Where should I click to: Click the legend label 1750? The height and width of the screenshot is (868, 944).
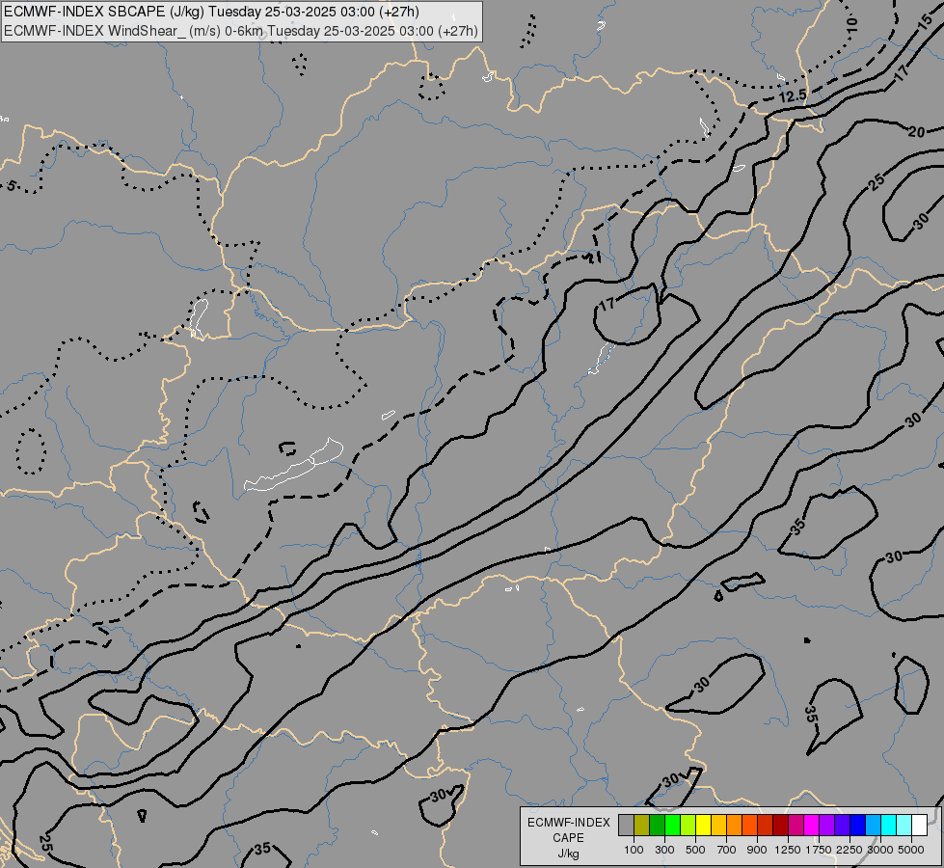pos(819,850)
